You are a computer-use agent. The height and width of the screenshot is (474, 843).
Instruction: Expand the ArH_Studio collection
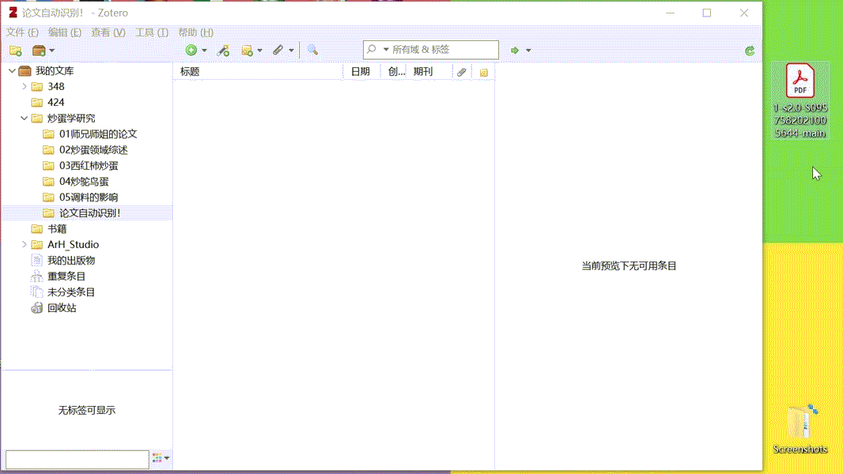pos(24,245)
